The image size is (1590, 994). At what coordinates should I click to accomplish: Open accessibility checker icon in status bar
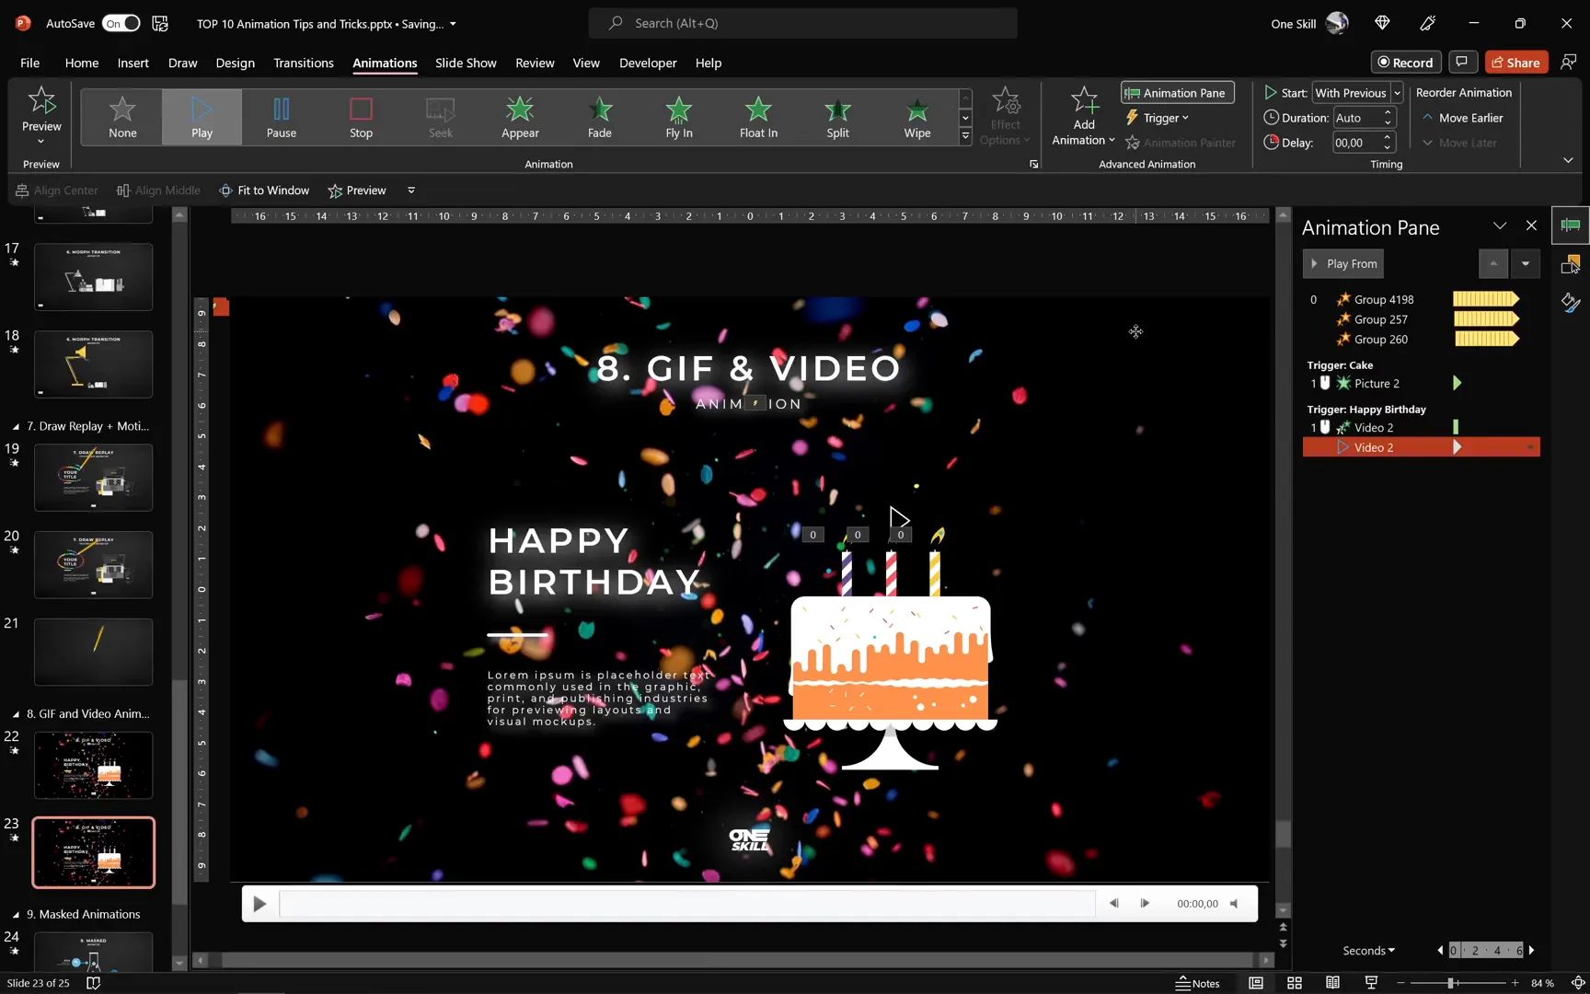pos(93,983)
